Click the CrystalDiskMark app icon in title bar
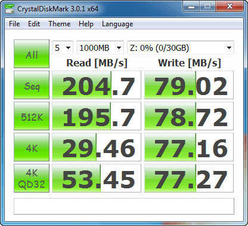Image resolution: width=248 pixels, height=226 pixels. click(x=10, y=9)
